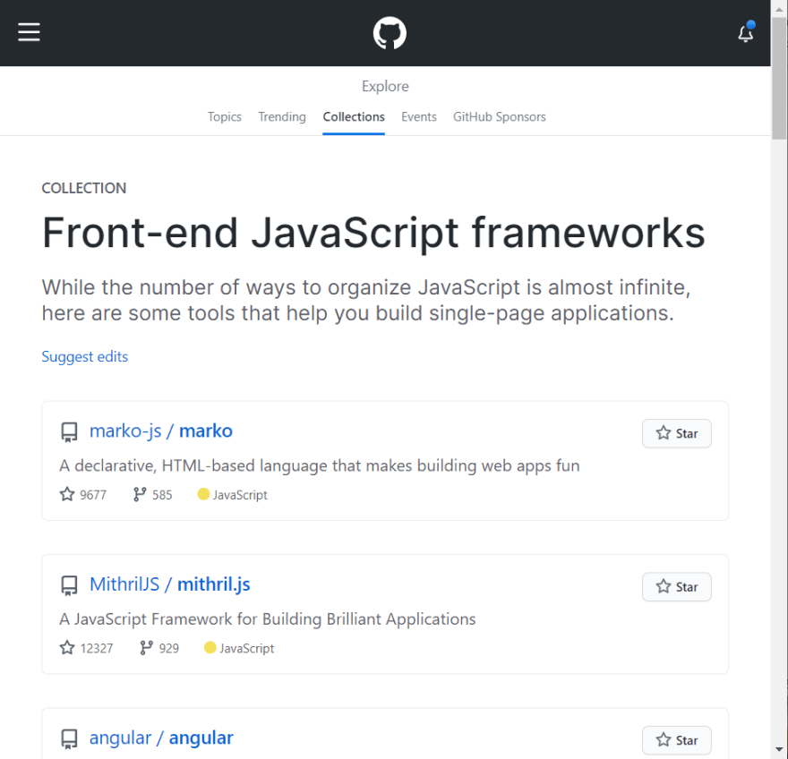Image resolution: width=788 pixels, height=759 pixels.
Task: Select the Collections tab
Action: pyautogui.click(x=354, y=116)
